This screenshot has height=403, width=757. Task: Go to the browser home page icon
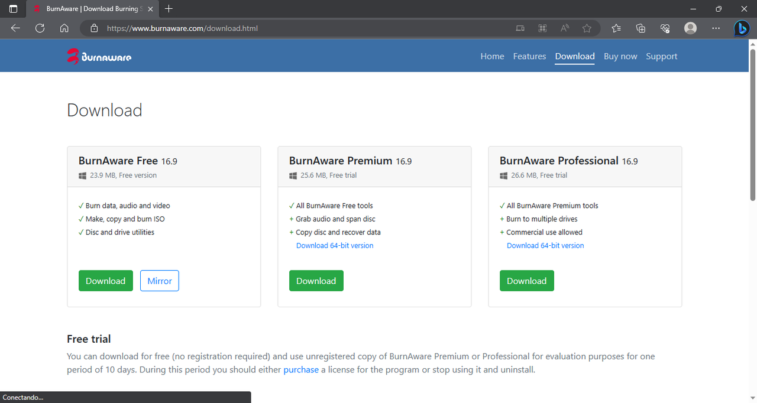pyautogui.click(x=64, y=28)
